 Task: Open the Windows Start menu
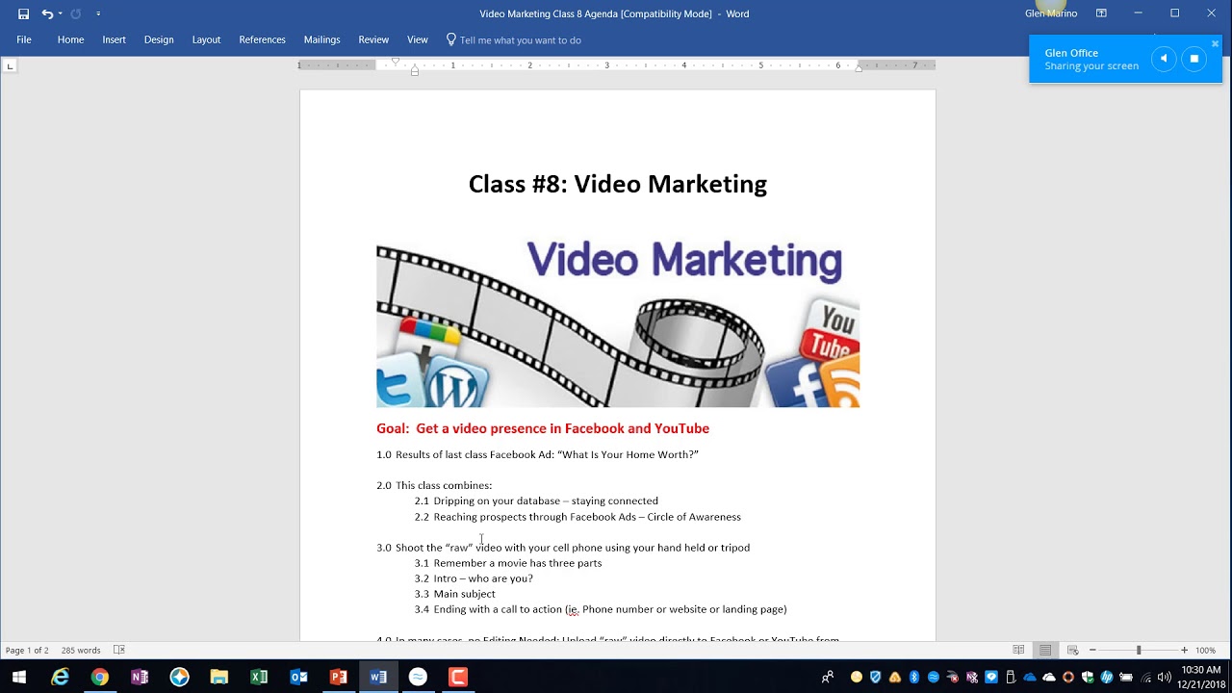point(18,678)
